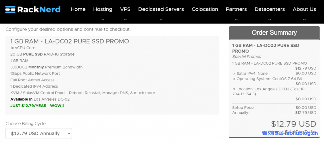Expand the chevron beneath About Us
The image size is (324, 142).
[304, 19]
